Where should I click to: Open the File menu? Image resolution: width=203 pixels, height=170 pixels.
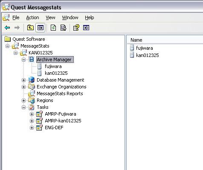[16, 17]
